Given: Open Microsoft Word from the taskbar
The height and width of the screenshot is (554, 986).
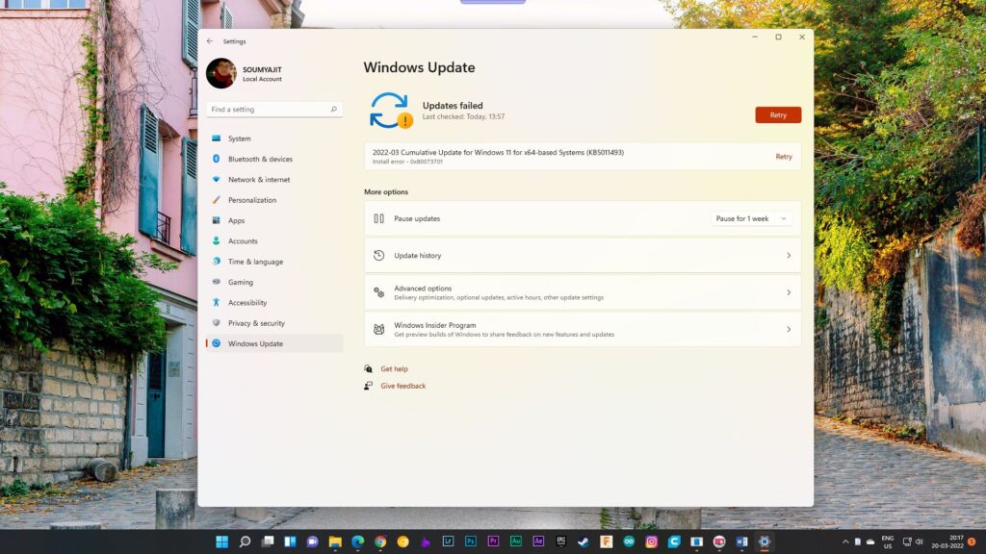Looking at the screenshot, I should click(742, 541).
